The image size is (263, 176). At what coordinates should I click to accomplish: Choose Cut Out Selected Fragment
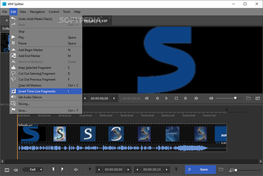[46, 74]
